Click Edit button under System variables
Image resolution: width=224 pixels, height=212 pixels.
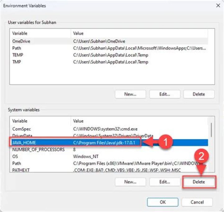165,182
